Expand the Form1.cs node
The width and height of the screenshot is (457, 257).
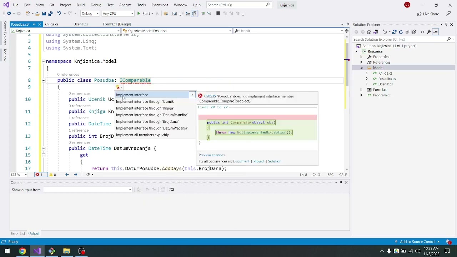[361, 90]
